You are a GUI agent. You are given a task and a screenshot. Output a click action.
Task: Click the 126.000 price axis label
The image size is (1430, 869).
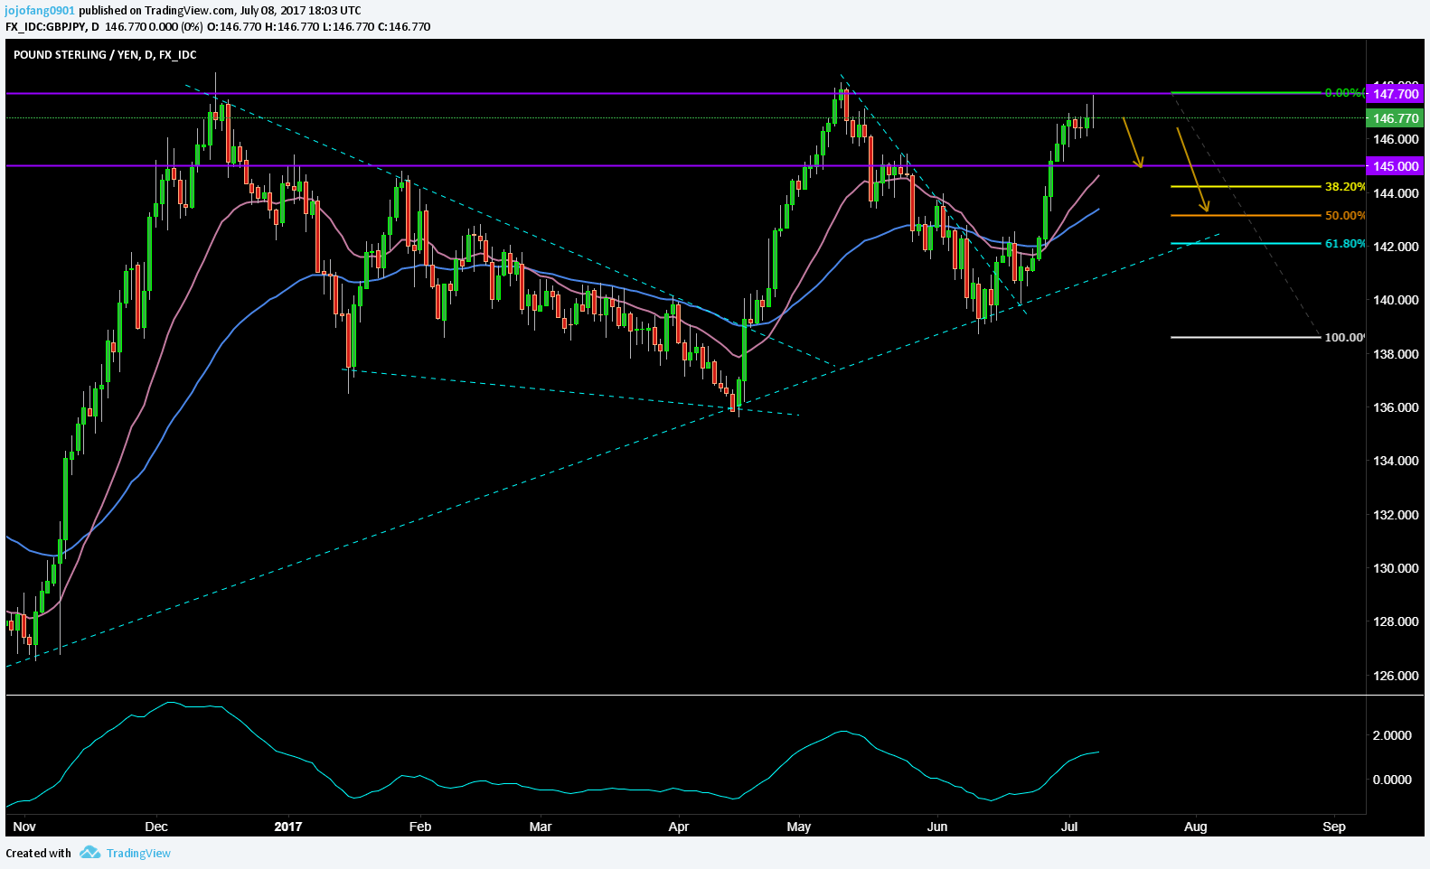pos(1396,676)
